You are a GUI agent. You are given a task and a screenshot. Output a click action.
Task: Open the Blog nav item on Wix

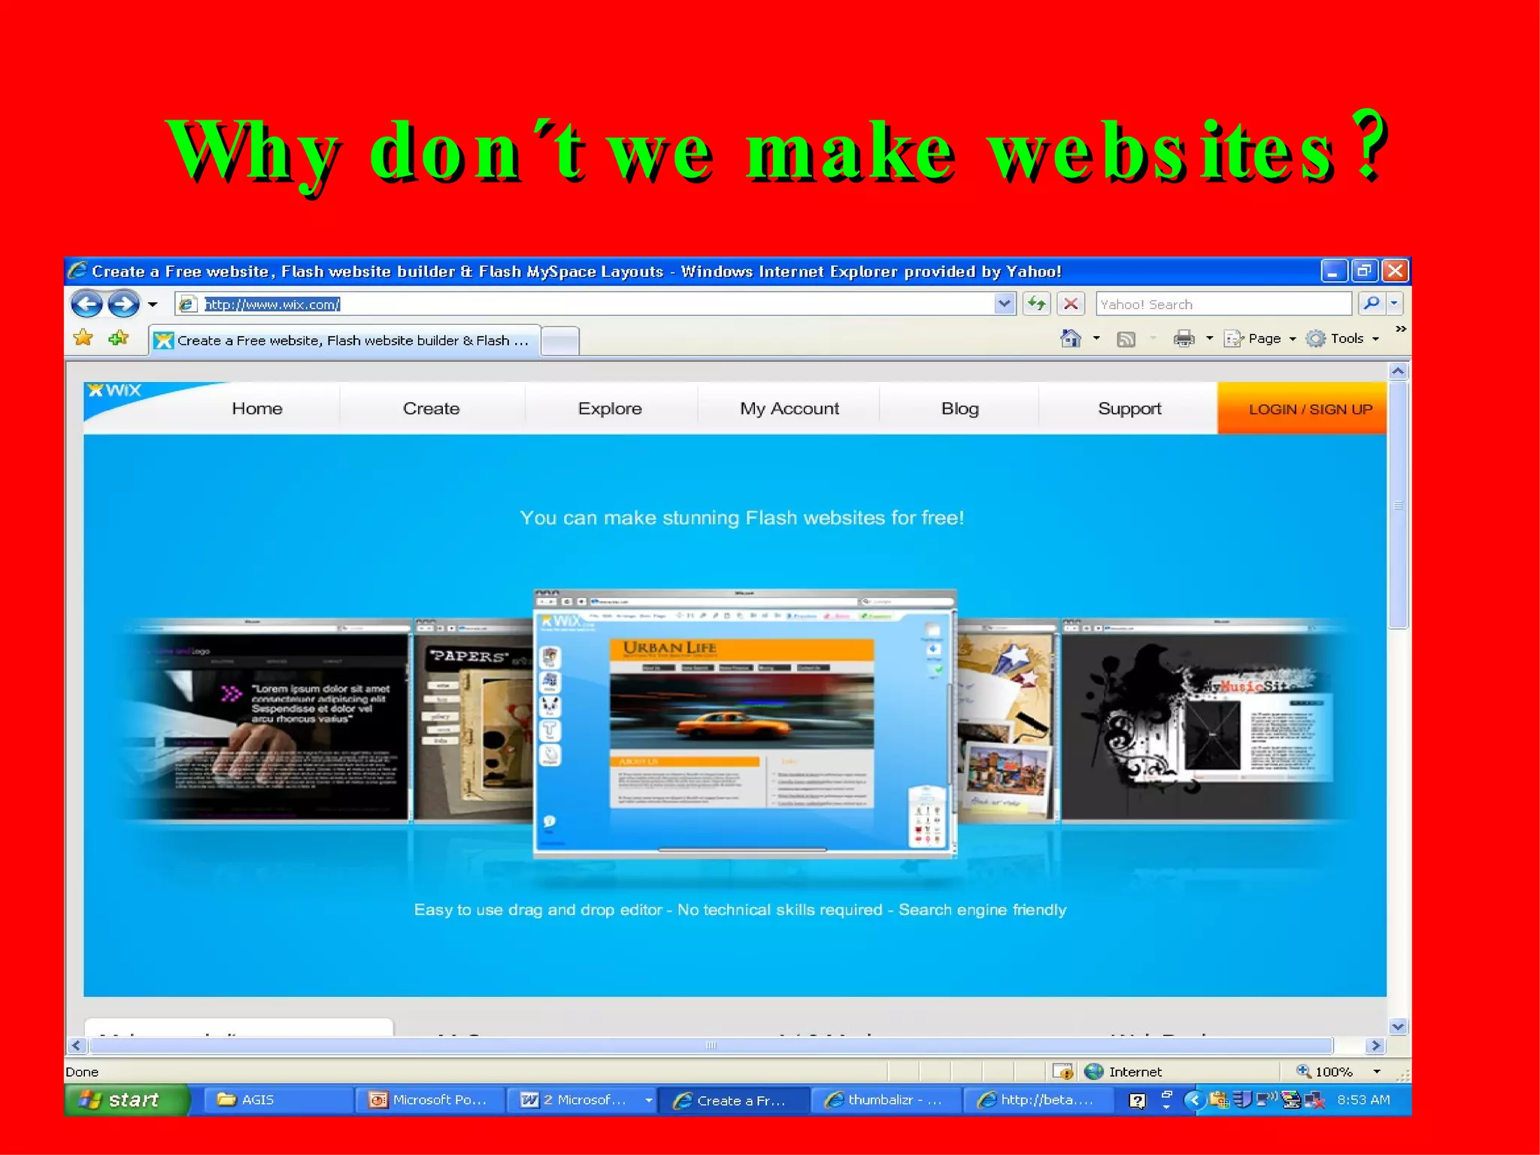960,408
